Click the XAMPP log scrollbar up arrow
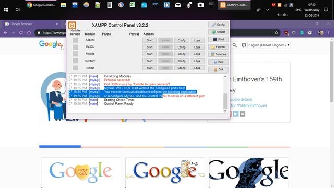Screen dimensions: 334x188 pos(225,76)
